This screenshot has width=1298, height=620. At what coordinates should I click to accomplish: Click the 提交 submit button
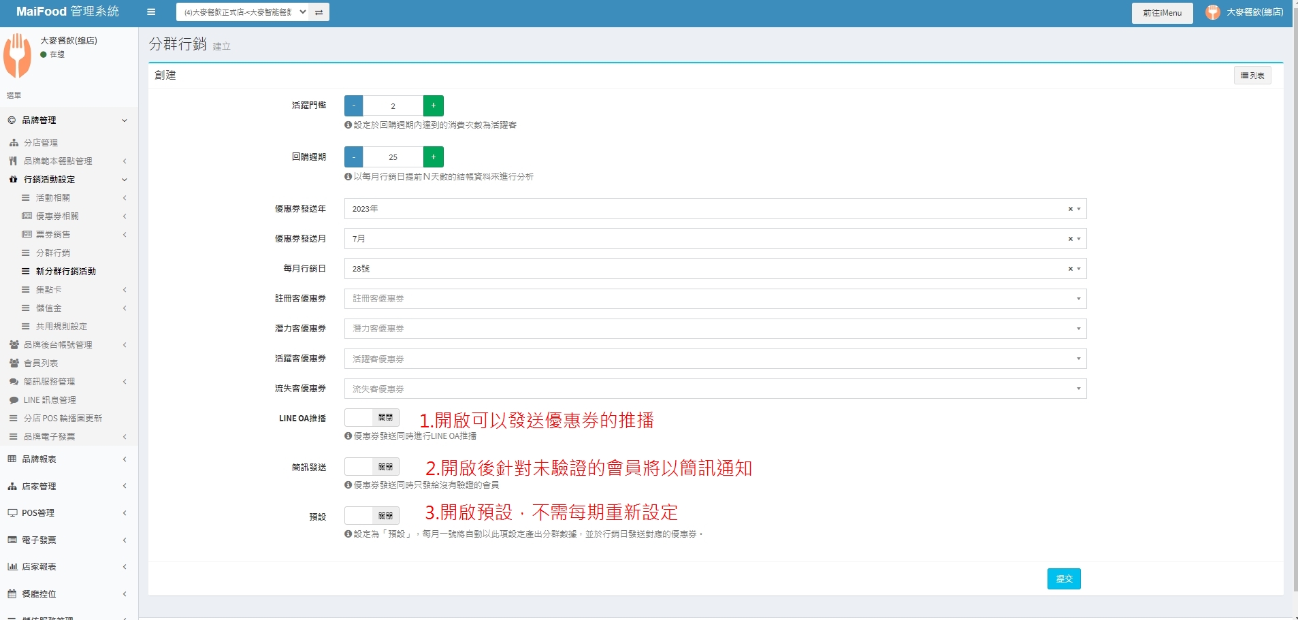[x=1063, y=578]
